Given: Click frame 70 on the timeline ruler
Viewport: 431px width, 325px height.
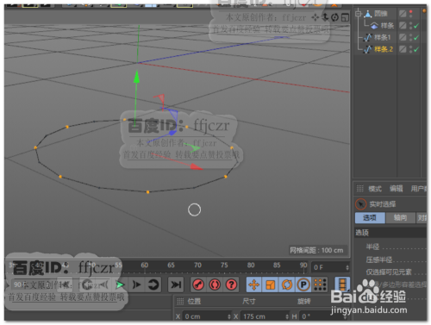Looking at the screenshot, I should click(x=197, y=265).
